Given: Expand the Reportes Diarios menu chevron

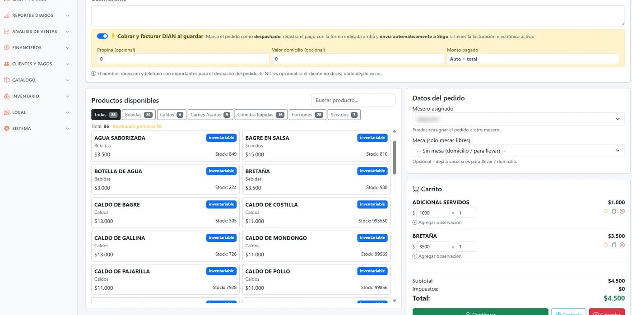Looking at the screenshot, I should (x=67, y=15).
